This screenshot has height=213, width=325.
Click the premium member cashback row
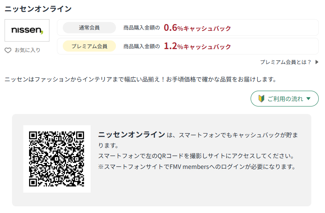(x=188, y=46)
